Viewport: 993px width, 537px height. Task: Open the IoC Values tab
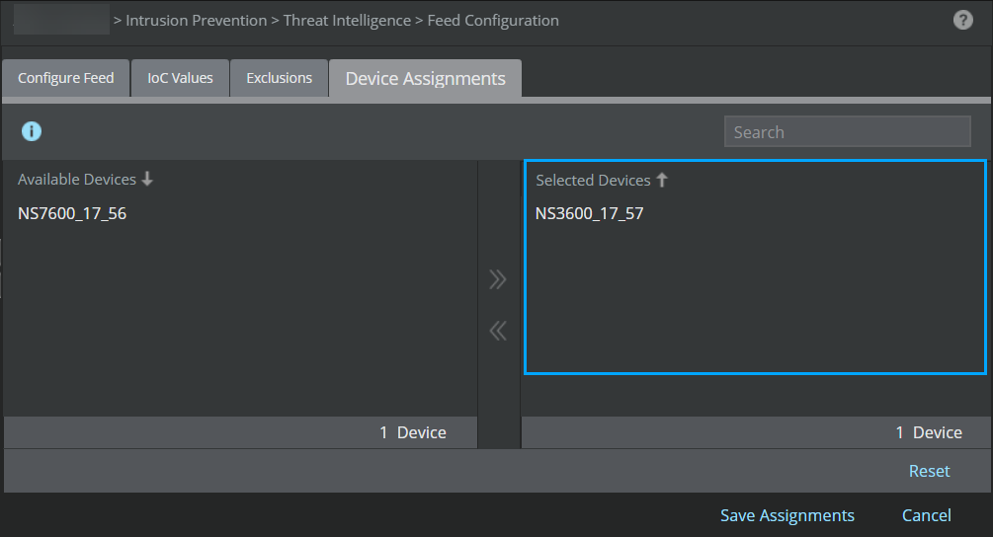[x=180, y=78]
